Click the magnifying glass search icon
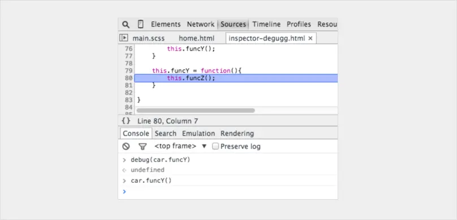 [x=126, y=24]
